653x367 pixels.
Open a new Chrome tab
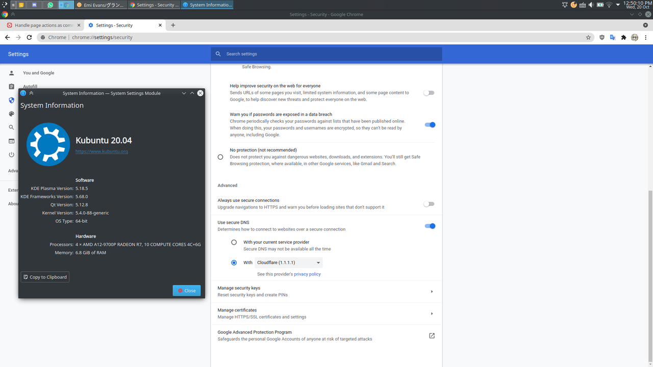click(x=173, y=25)
